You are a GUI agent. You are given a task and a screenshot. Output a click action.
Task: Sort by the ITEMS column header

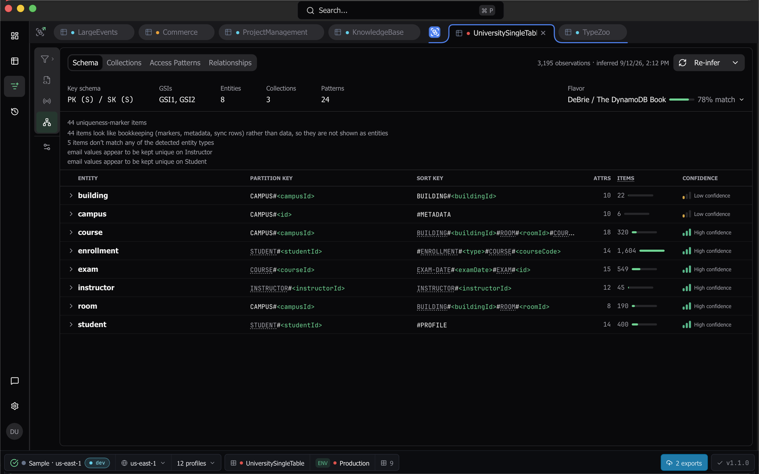click(626, 179)
